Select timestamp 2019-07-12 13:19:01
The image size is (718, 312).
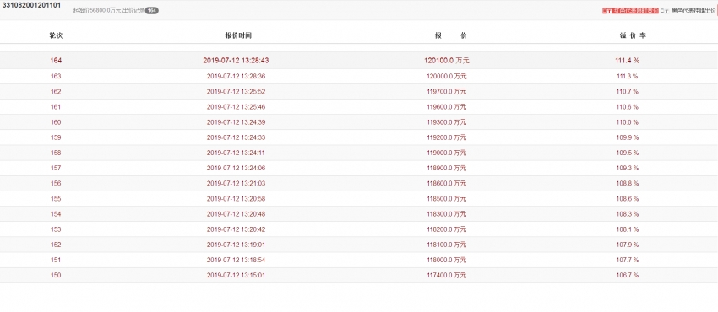[x=236, y=245]
